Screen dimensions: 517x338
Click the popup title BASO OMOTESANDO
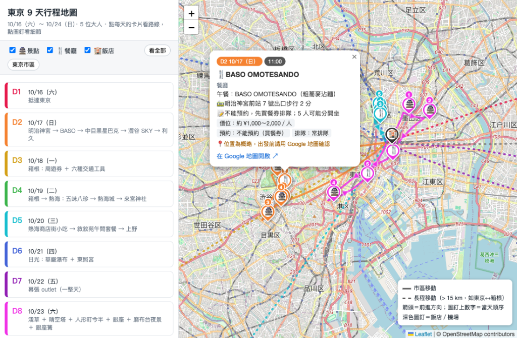[262, 75]
